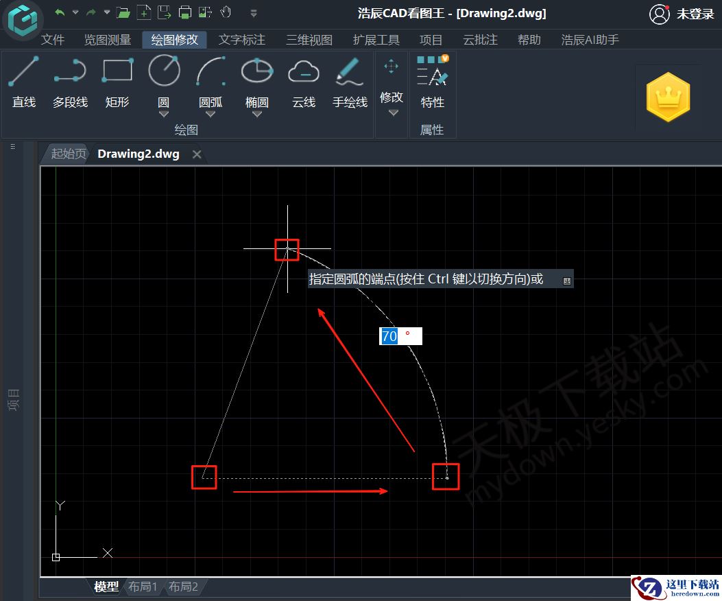Redo with the green redo arrow
The width and height of the screenshot is (722, 601).
click(x=91, y=12)
